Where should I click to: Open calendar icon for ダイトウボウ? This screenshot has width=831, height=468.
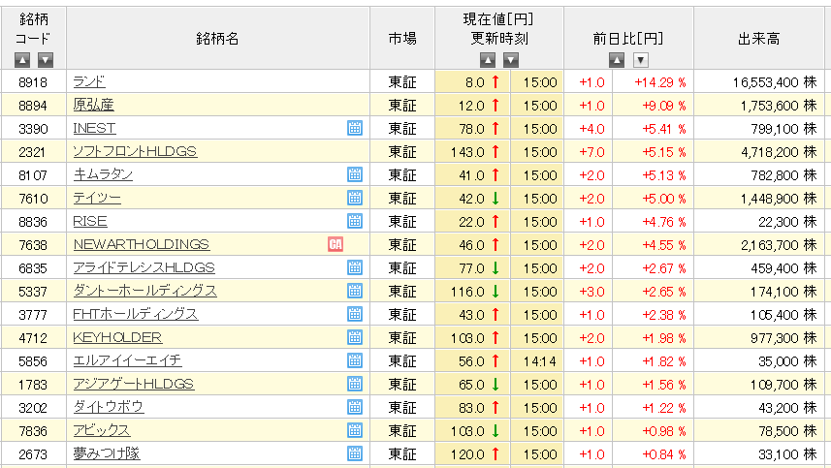point(355,407)
